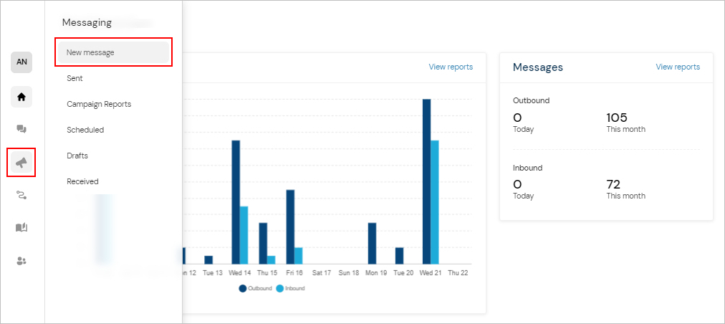This screenshot has width=725, height=324.
Task: Select Scheduled in Messaging menu
Action: 85,130
